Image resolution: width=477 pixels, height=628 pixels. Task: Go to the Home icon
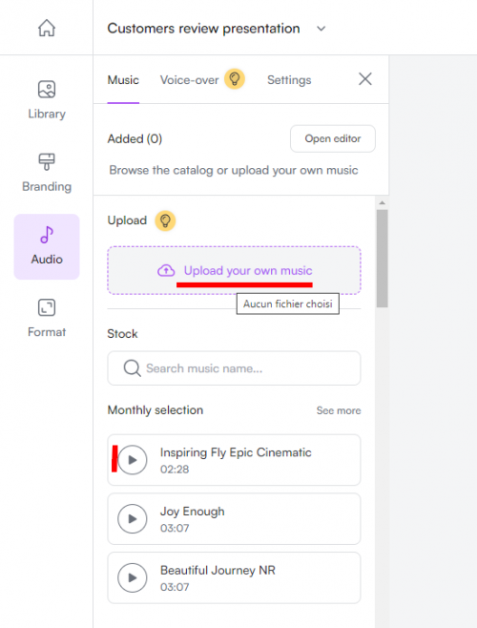(x=47, y=28)
